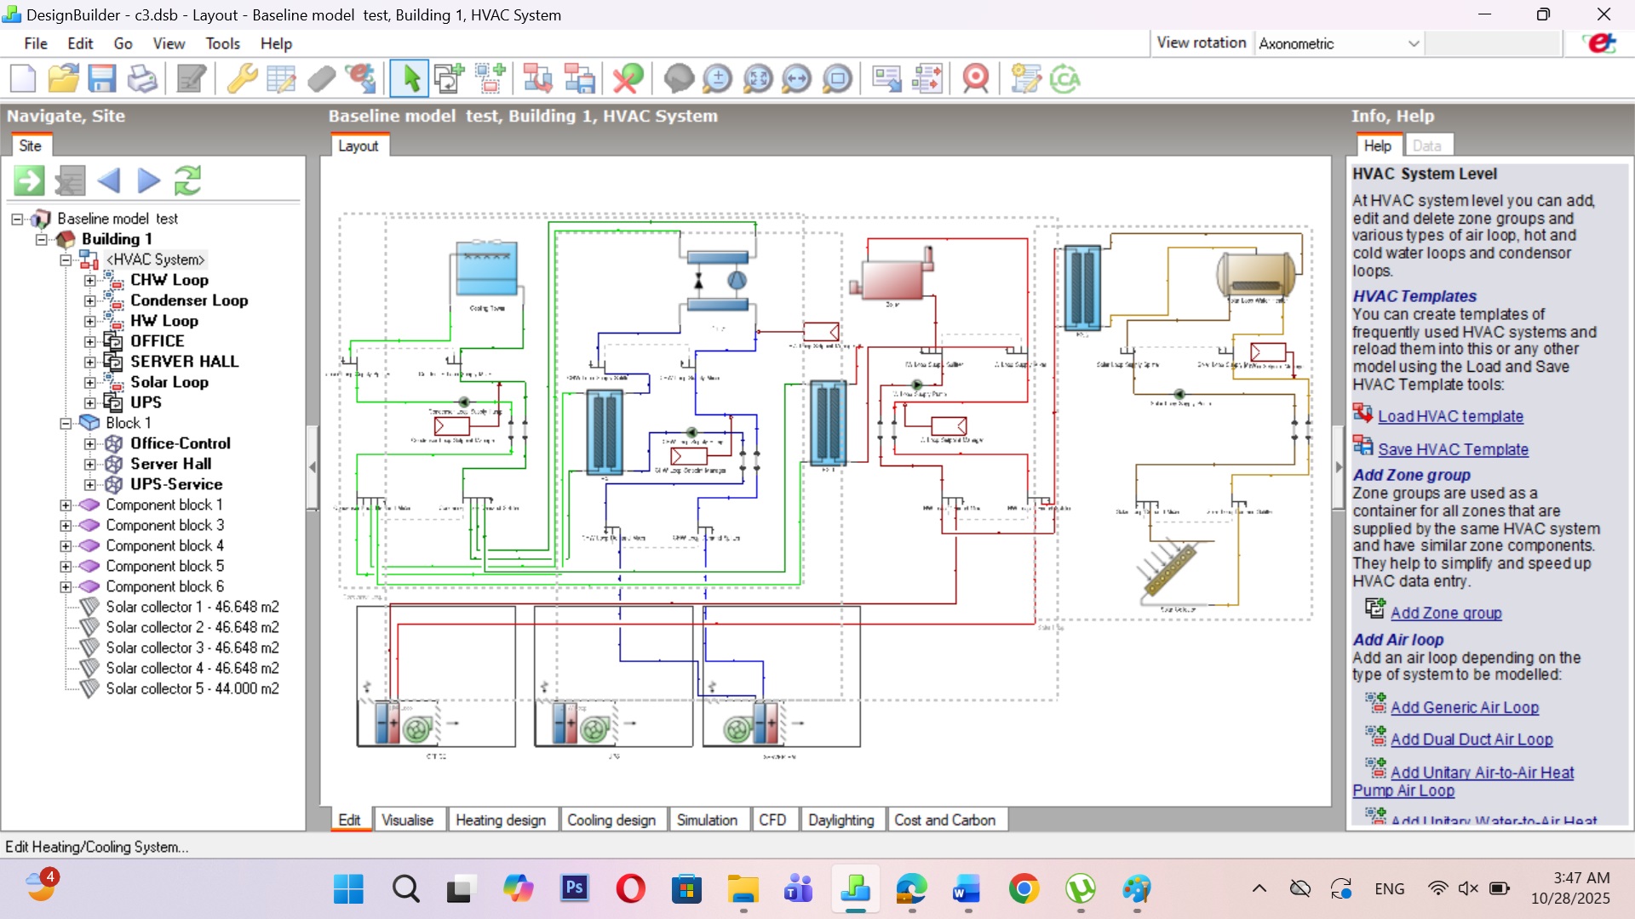The width and height of the screenshot is (1635, 919).
Task: Switch to the Simulation tab
Action: pyautogui.click(x=706, y=819)
